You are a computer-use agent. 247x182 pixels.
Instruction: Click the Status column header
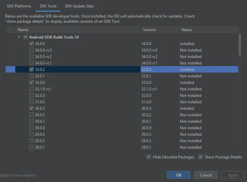[209, 30]
